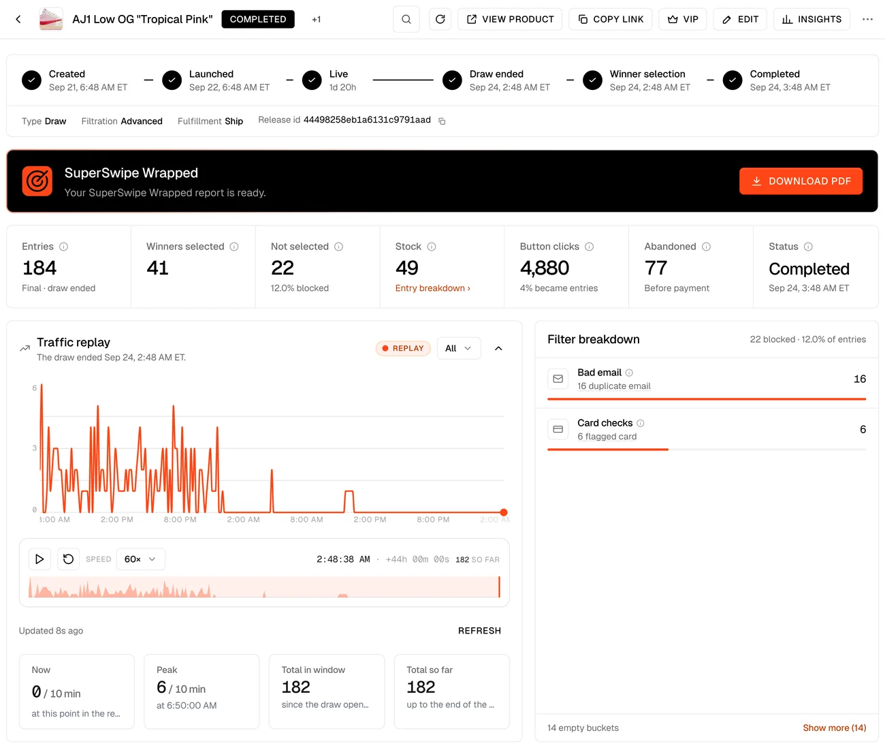Show the Abandoned info icon tooltip

[x=706, y=247]
